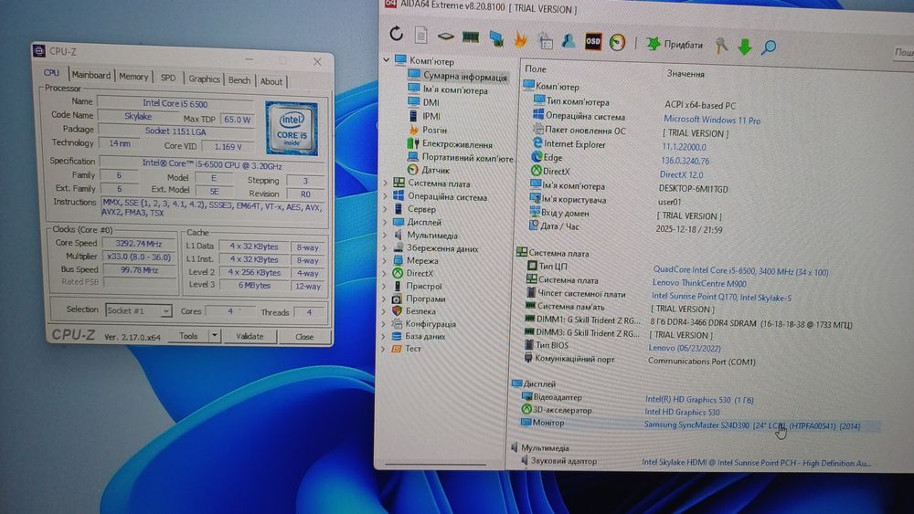Click the DirectX 12.0 link
Image resolution: width=914 pixels, height=514 pixels.
tap(681, 174)
